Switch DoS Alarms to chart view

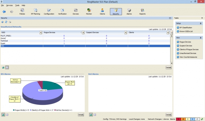click(x=91, y=115)
